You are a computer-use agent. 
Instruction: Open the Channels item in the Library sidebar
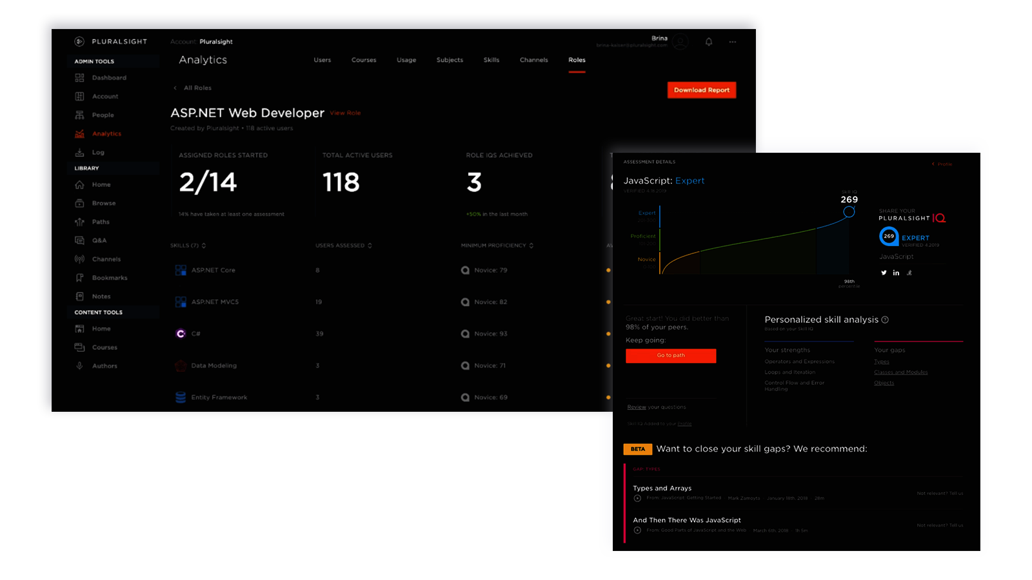point(106,258)
